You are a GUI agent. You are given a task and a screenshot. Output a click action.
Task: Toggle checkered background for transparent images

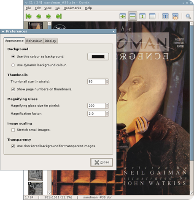(13, 146)
